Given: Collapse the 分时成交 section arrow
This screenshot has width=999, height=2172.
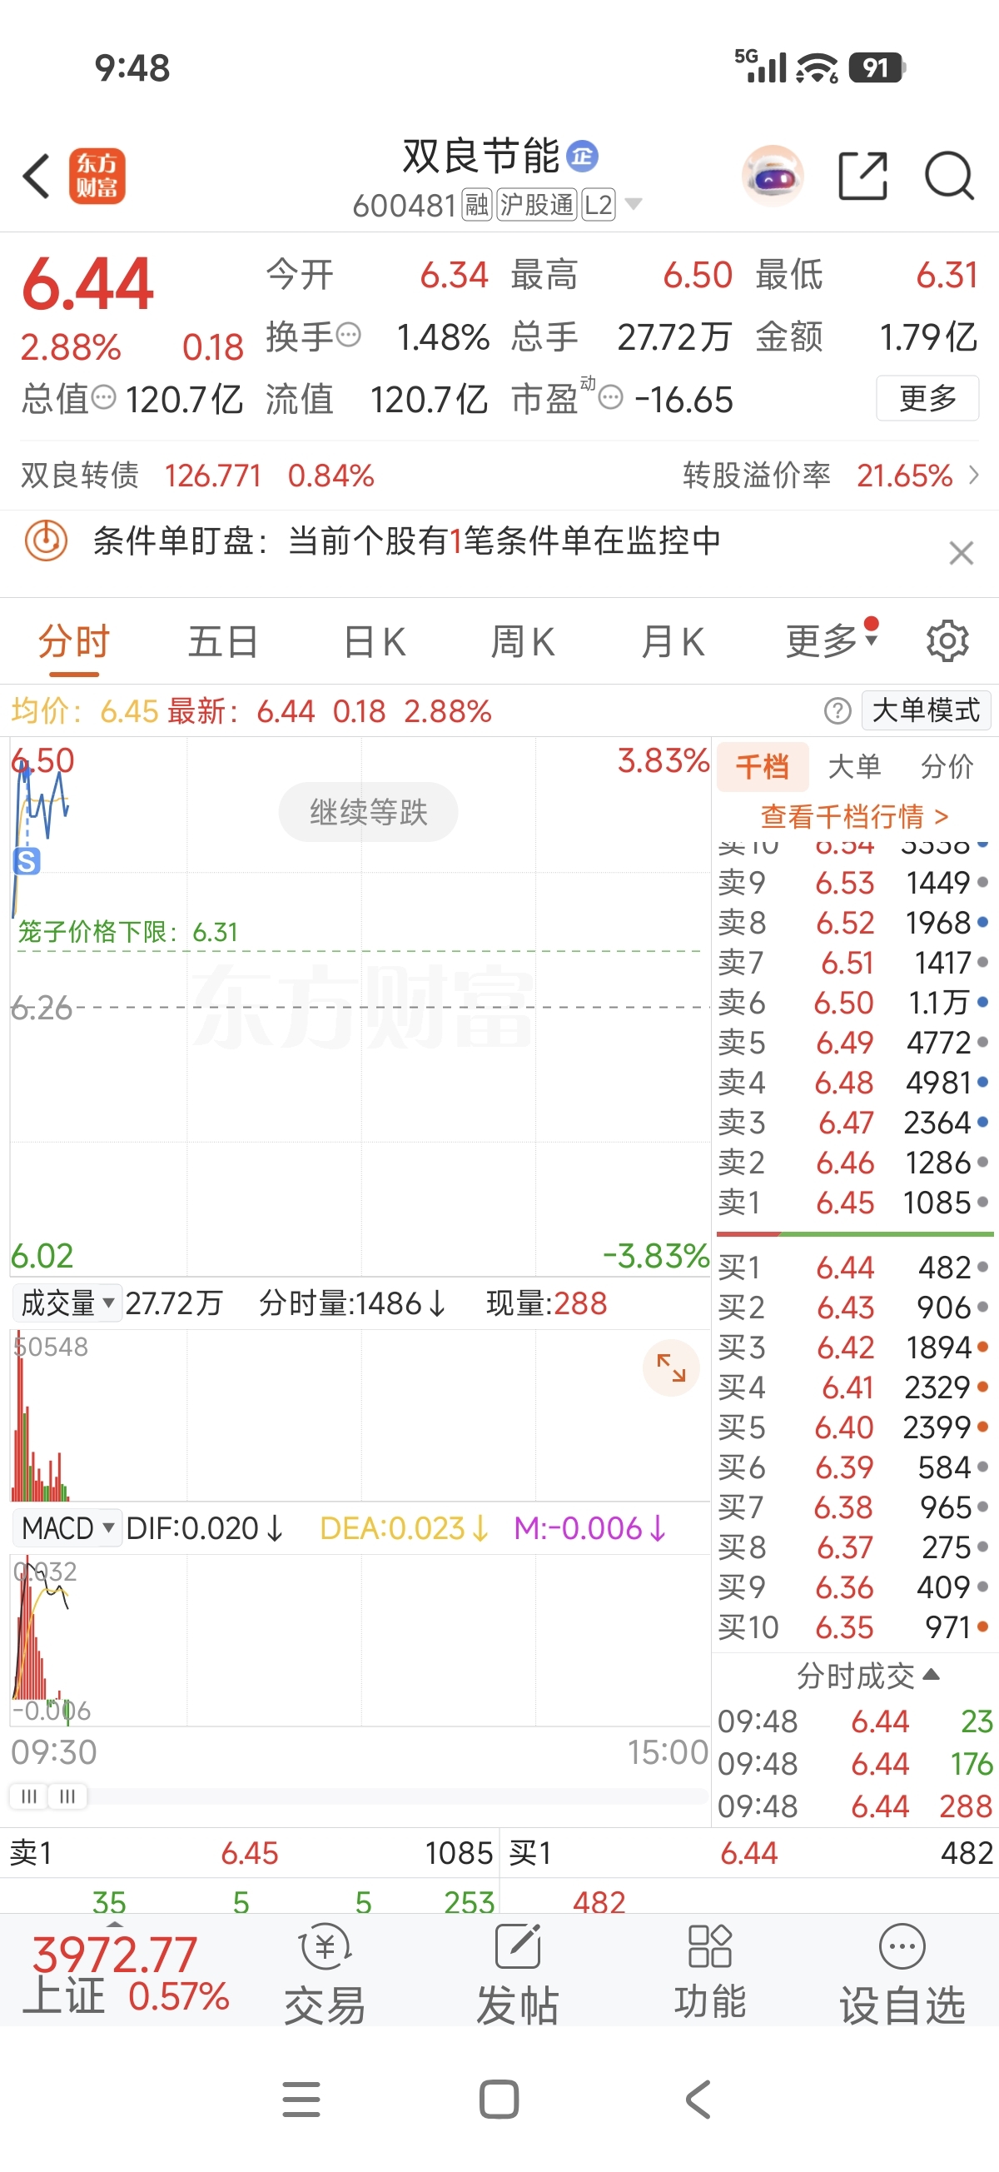Looking at the screenshot, I should [x=932, y=1674].
